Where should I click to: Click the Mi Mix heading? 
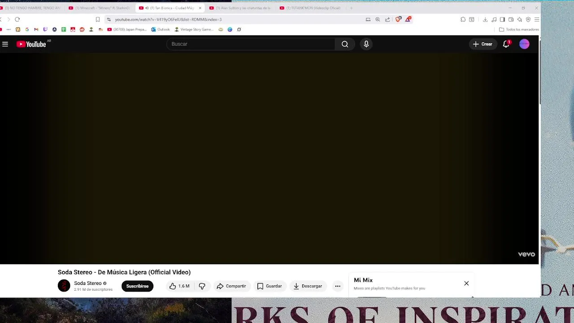[363, 280]
